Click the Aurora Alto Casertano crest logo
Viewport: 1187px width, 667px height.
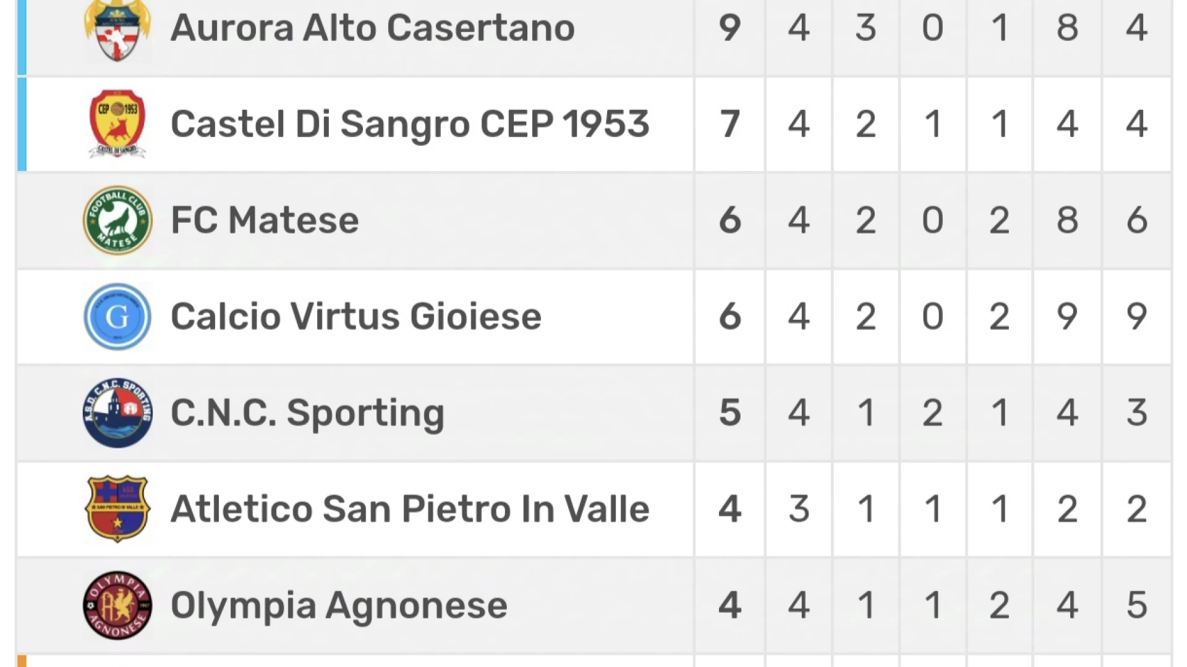tap(117, 30)
